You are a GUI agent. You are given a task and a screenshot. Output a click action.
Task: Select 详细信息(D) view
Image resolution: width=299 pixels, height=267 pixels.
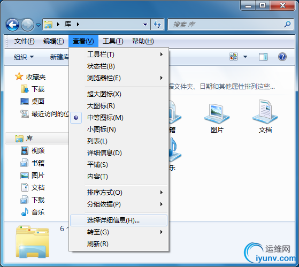click(x=119, y=153)
